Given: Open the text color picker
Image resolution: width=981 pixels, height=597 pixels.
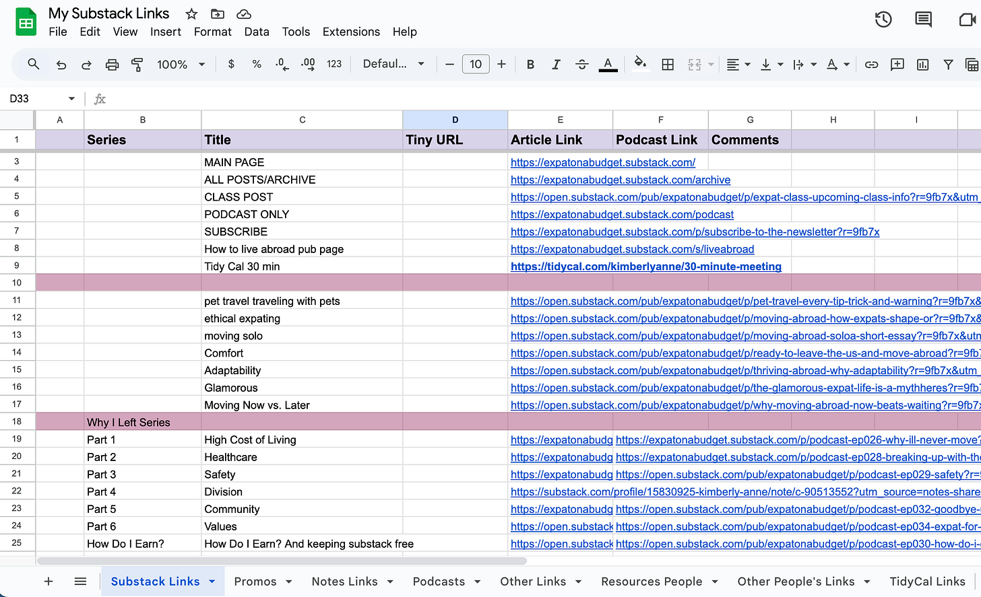Looking at the screenshot, I should coord(608,64).
